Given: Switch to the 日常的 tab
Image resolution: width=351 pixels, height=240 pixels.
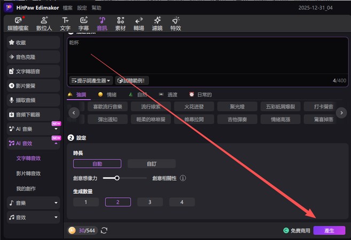Looking at the screenshot, I should pos(200,95).
